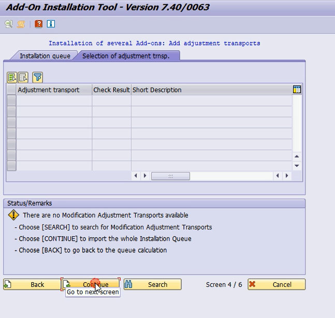This screenshot has width=335, height=318.
Task: Open the table column settings icon
Action: tap(297, 90)
